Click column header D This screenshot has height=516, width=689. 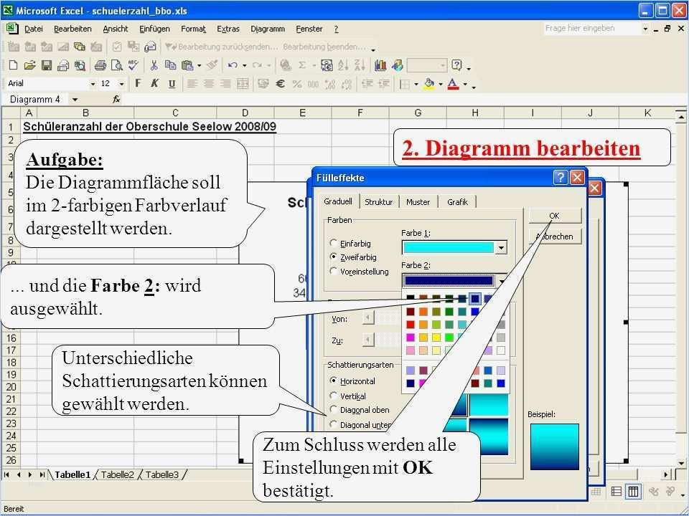click(245, 113)
